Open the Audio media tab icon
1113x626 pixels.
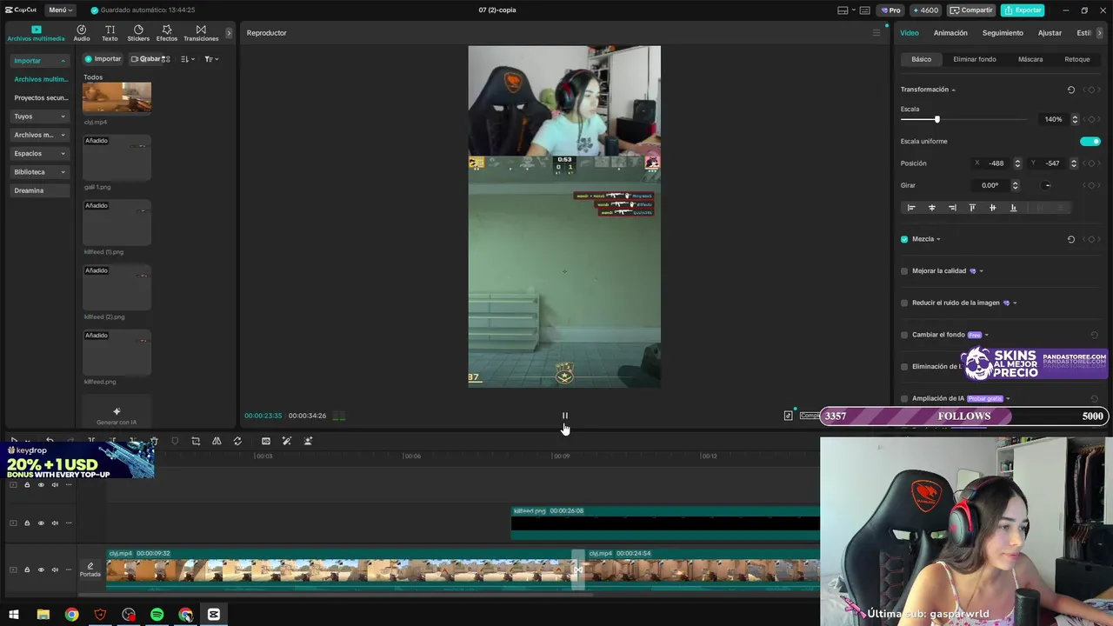point(81,33)
